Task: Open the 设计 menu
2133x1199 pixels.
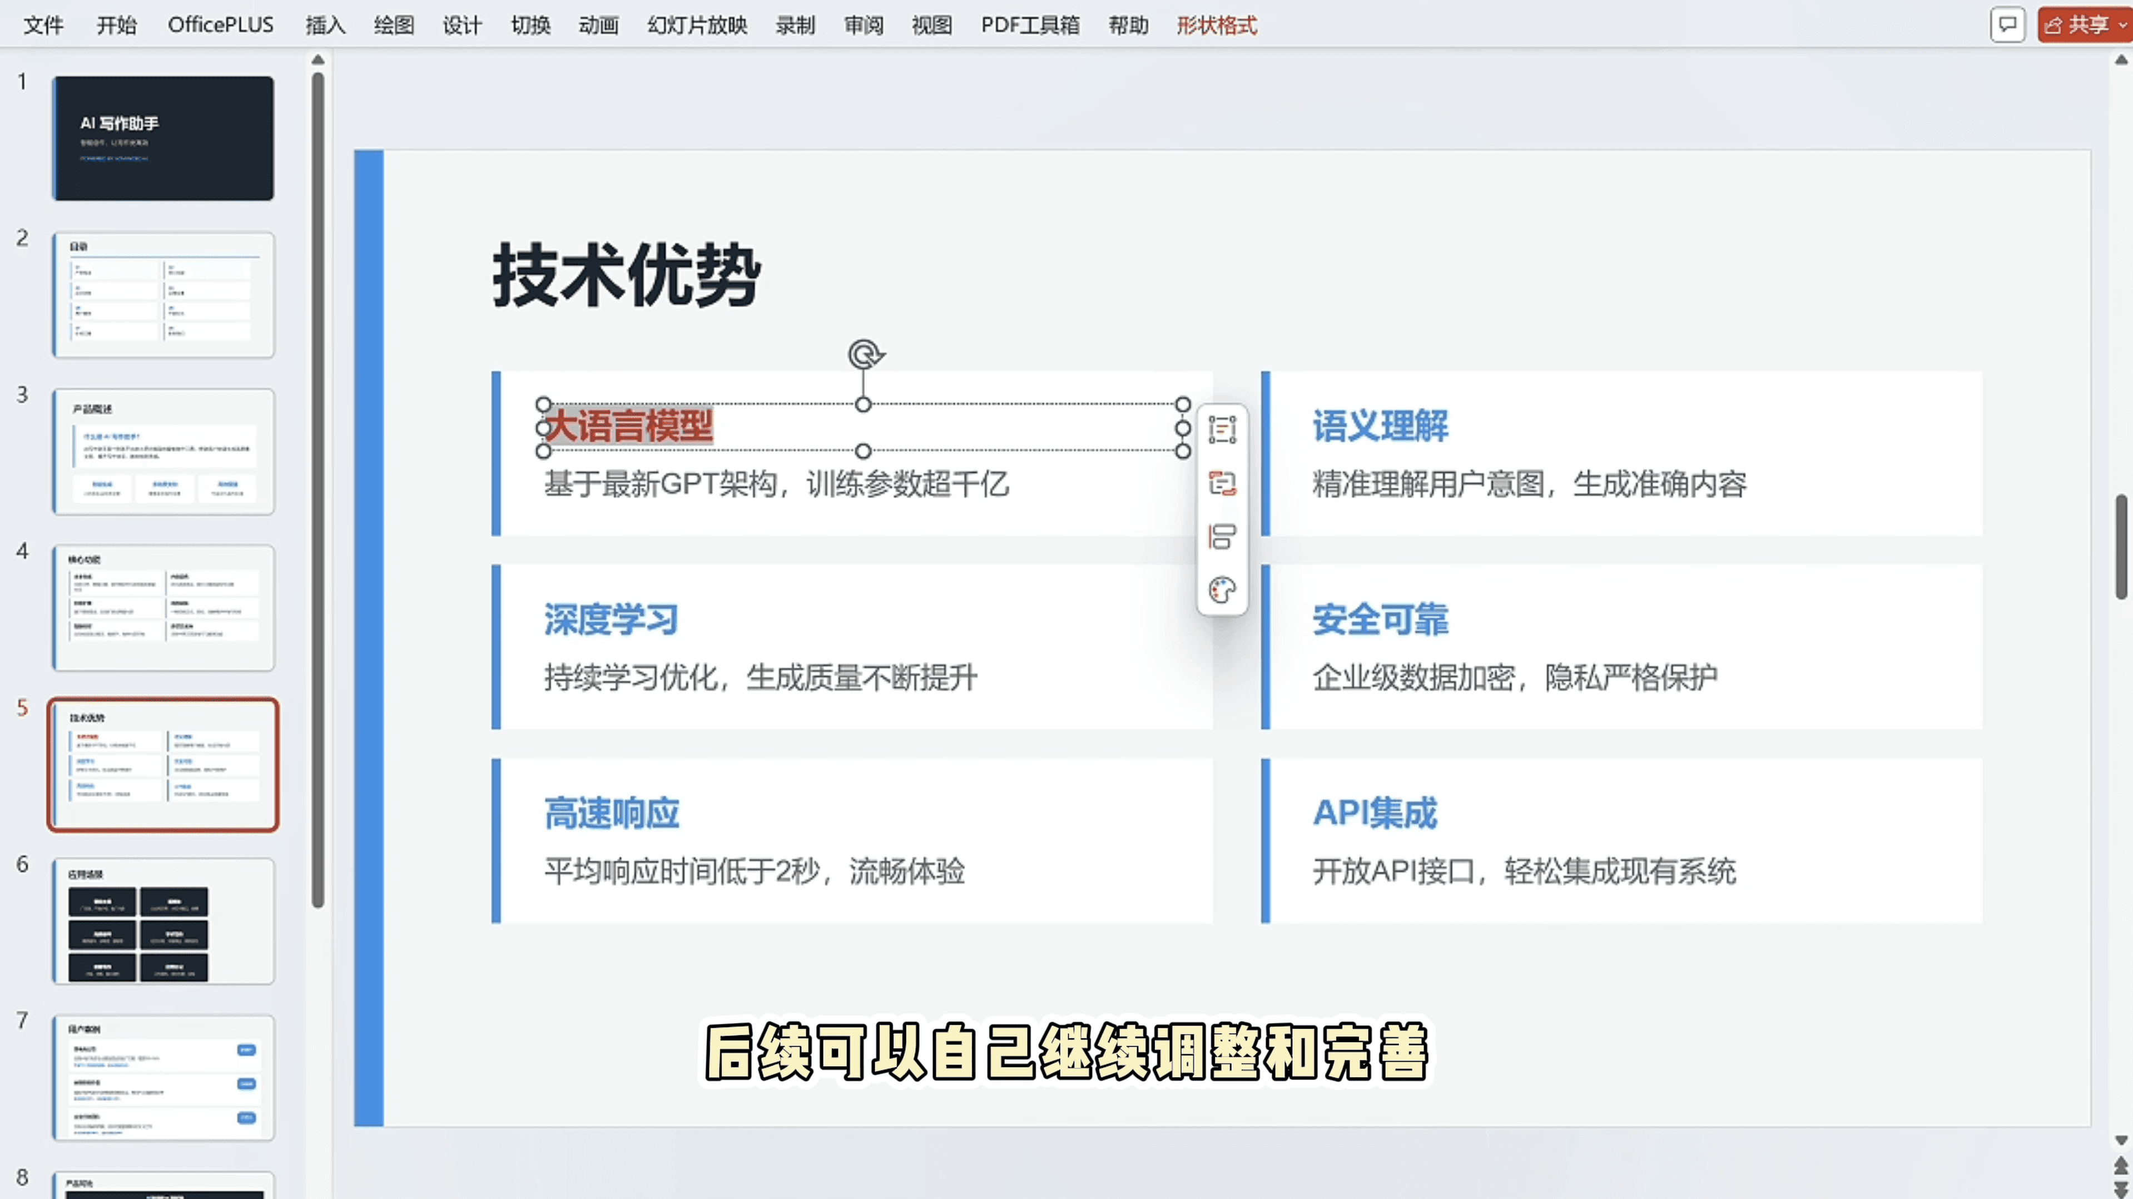Action: pyautogui.click(x=462, y=25)
